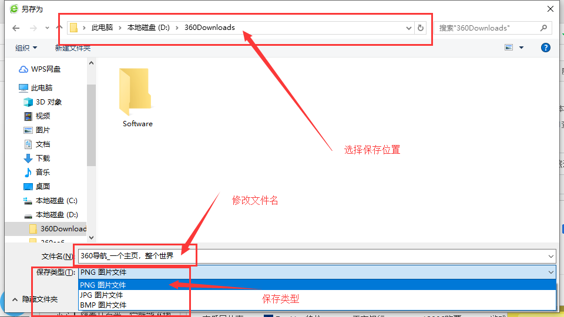Click the view layout icon
The image size is (564, 317).
pyautogui.click(x=509, y=48)
